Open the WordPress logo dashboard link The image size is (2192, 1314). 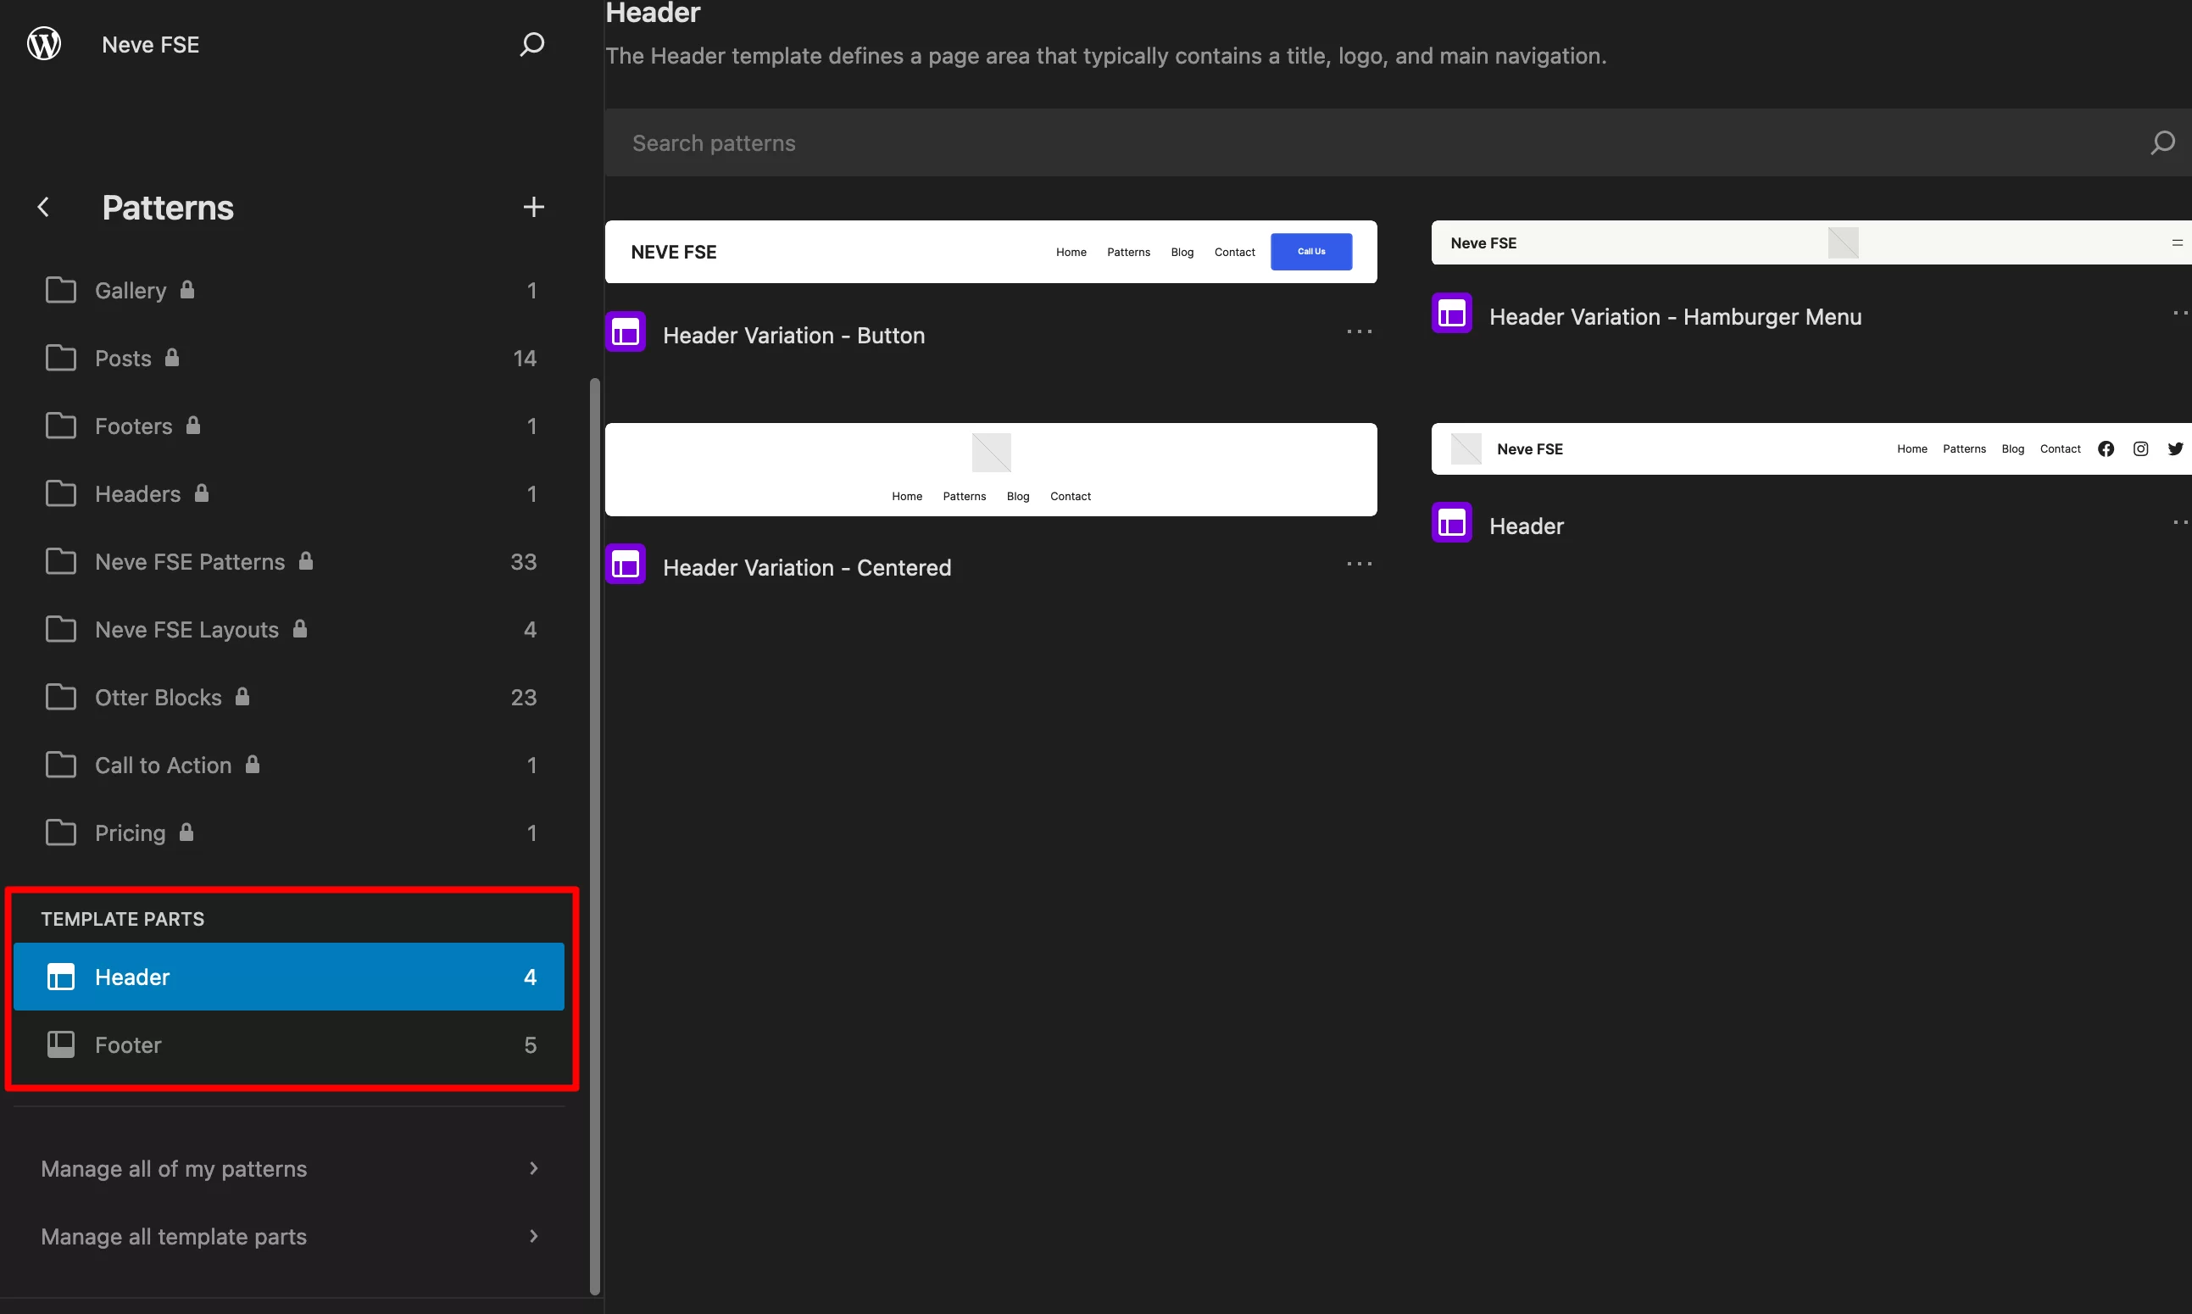[44, 43]
